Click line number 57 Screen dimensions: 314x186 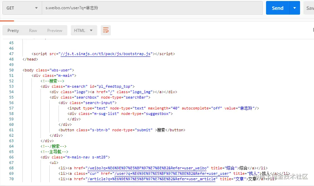(x=12, y=108)
